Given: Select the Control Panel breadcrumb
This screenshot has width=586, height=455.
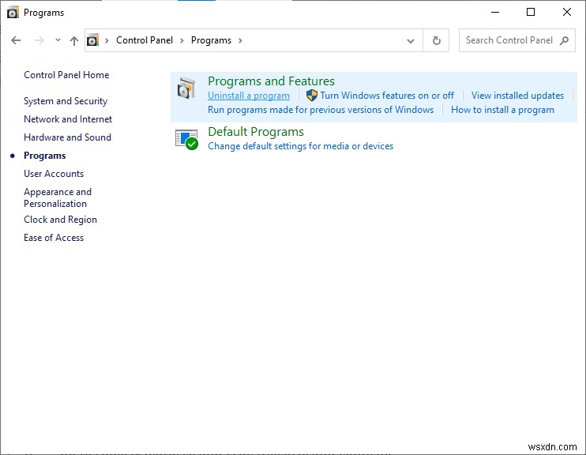Looking at the screenshot, I should (145, 40).
